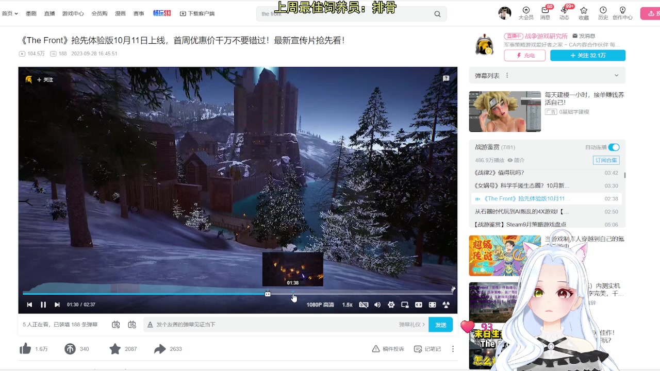Play 《女娲号》科学手搓生态圈 playlist item

547,185
